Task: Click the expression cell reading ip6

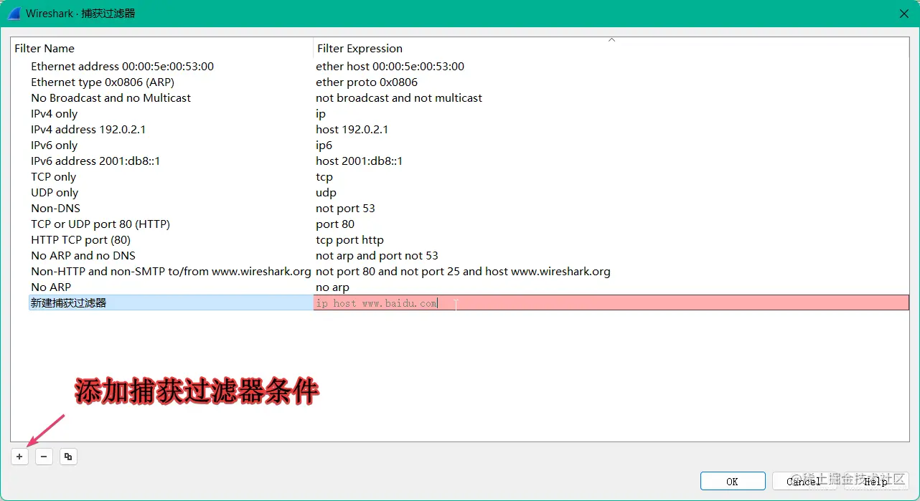Action: [324, 145]
